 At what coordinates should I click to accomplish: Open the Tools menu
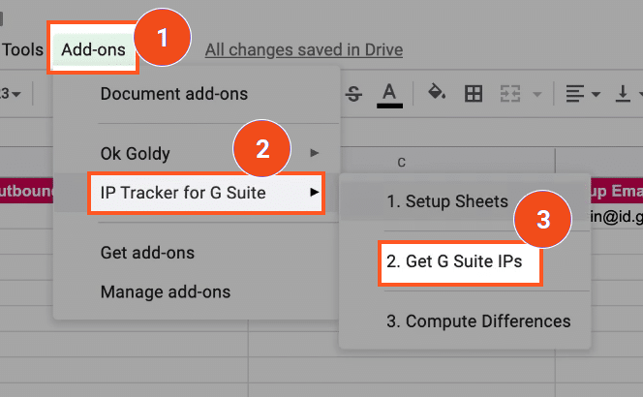(x=22, y=49)
